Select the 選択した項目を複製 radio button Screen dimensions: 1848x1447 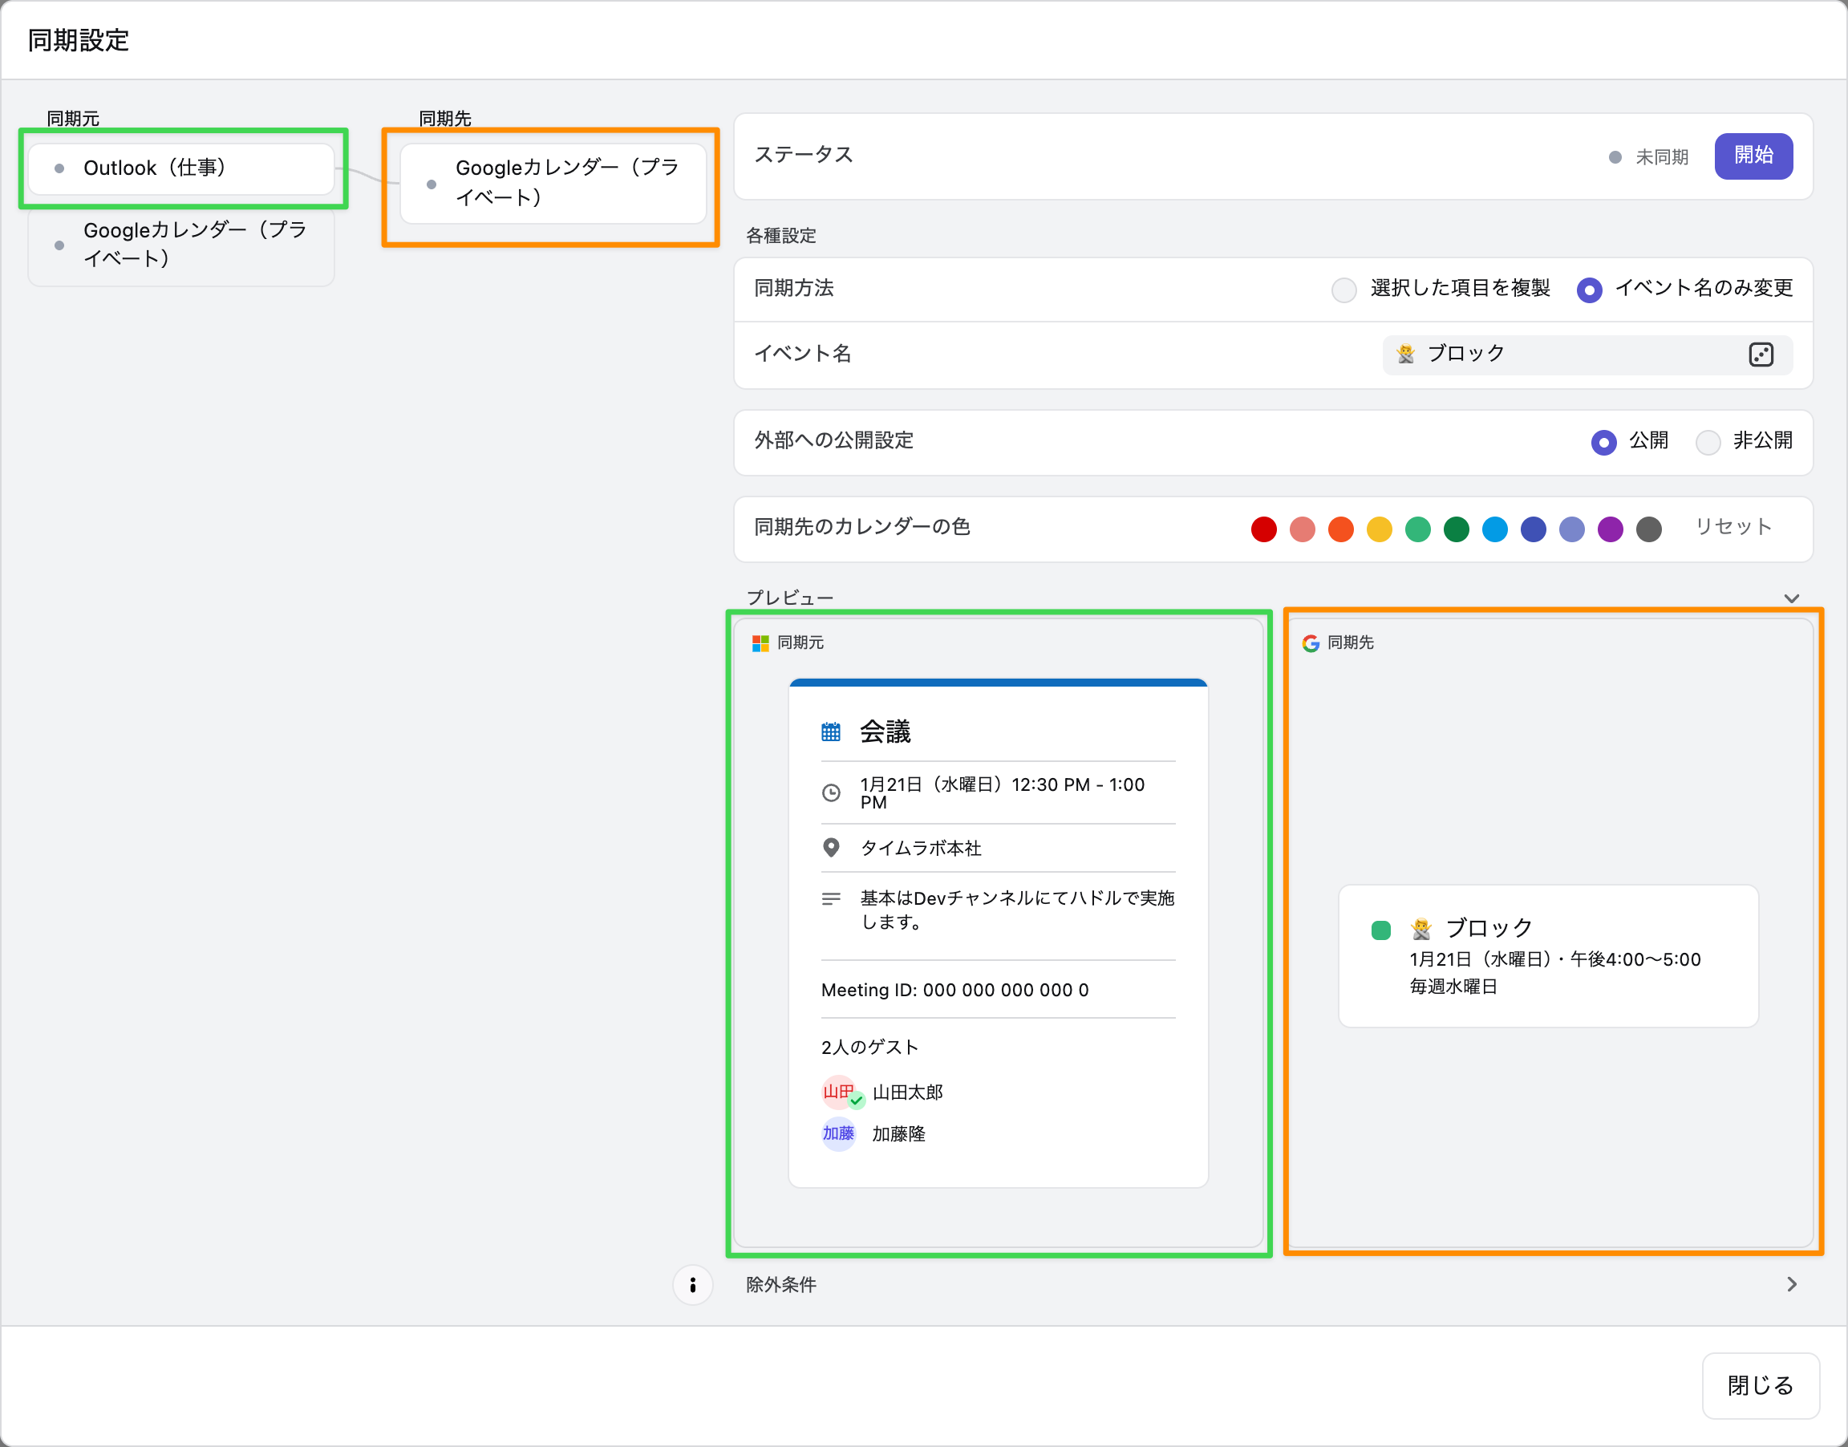(x=1344, y=290)
